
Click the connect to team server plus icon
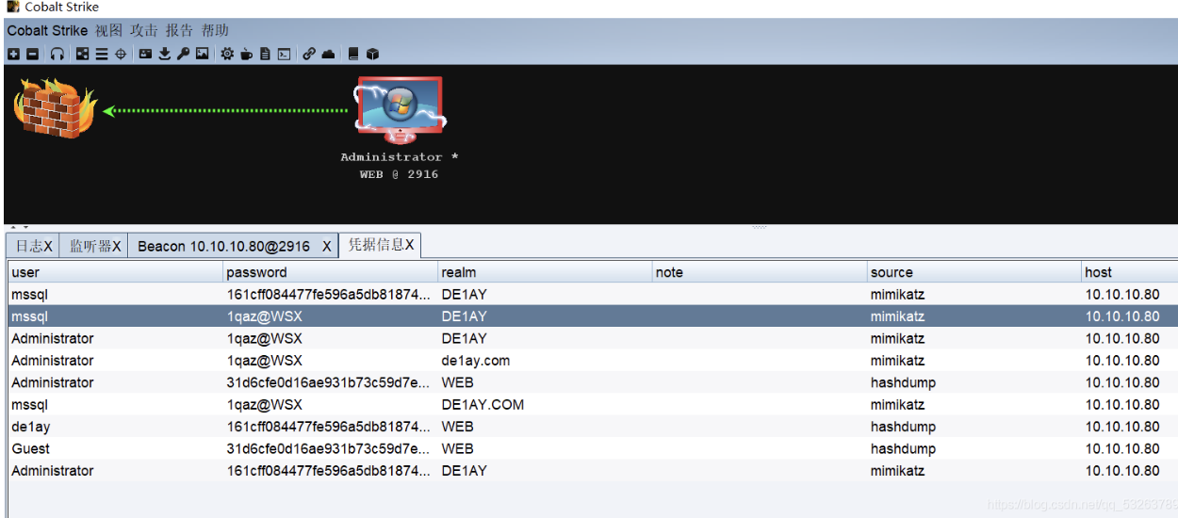tap(13, 55)
